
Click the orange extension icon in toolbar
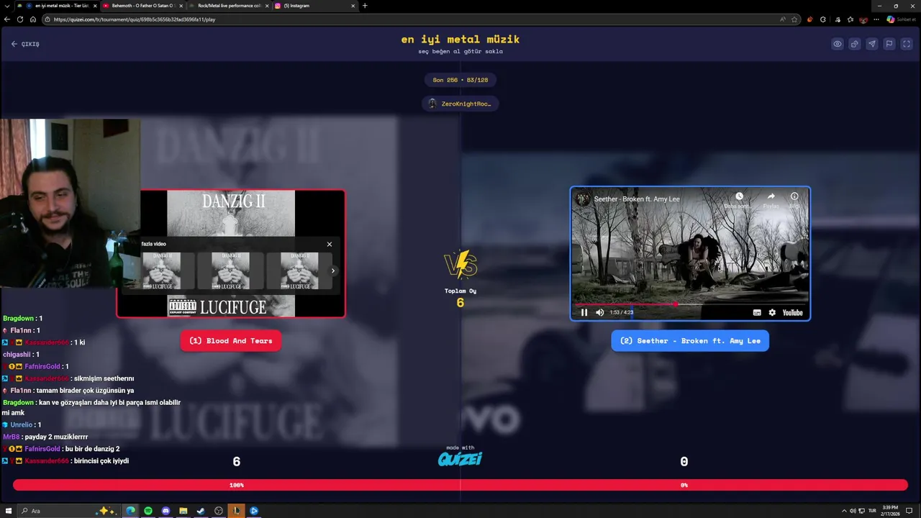pyautogui.click(x=811, y=19)
